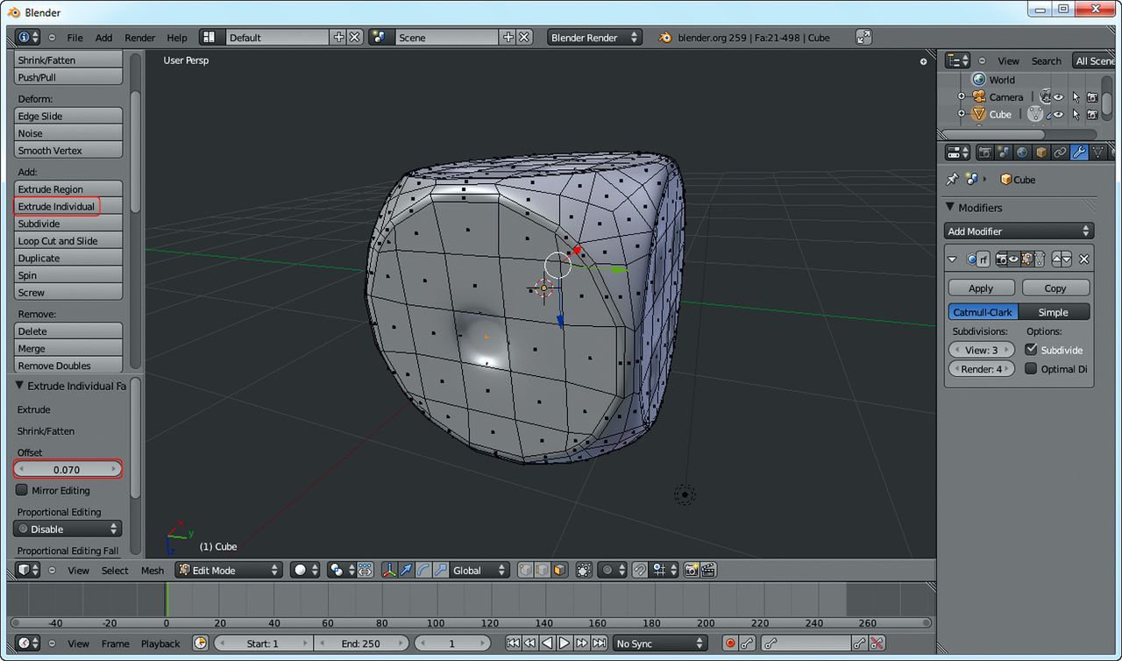Screen dimensions: 1122x661
Task: Pin the properties context with pin icon
Action: 952,179
